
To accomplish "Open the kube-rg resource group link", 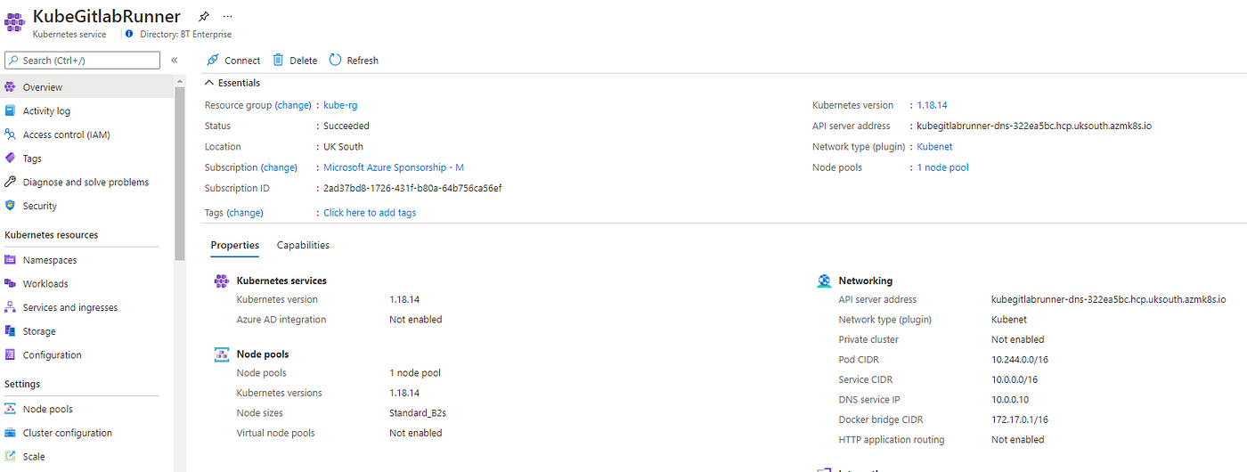I will [x=340, y=105].
